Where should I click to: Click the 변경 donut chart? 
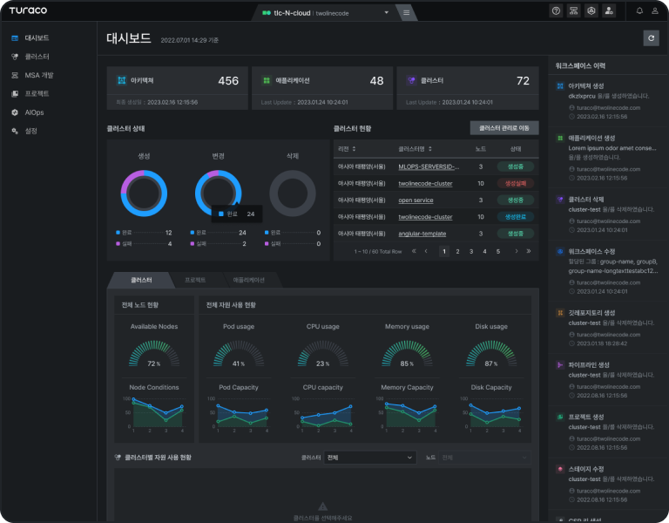coord(219,192)
